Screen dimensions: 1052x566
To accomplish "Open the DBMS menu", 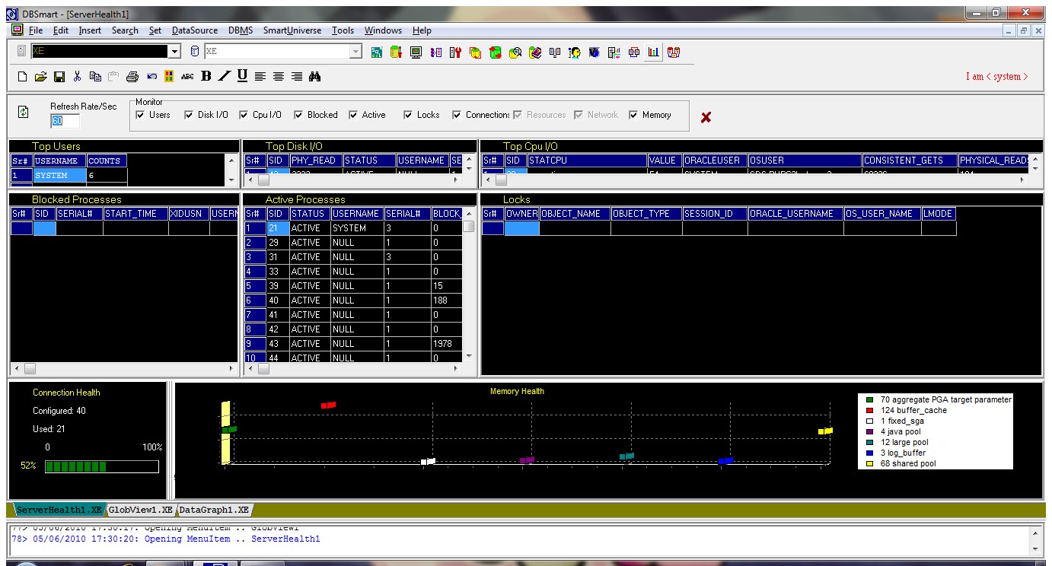I will (x=241, y=30).
